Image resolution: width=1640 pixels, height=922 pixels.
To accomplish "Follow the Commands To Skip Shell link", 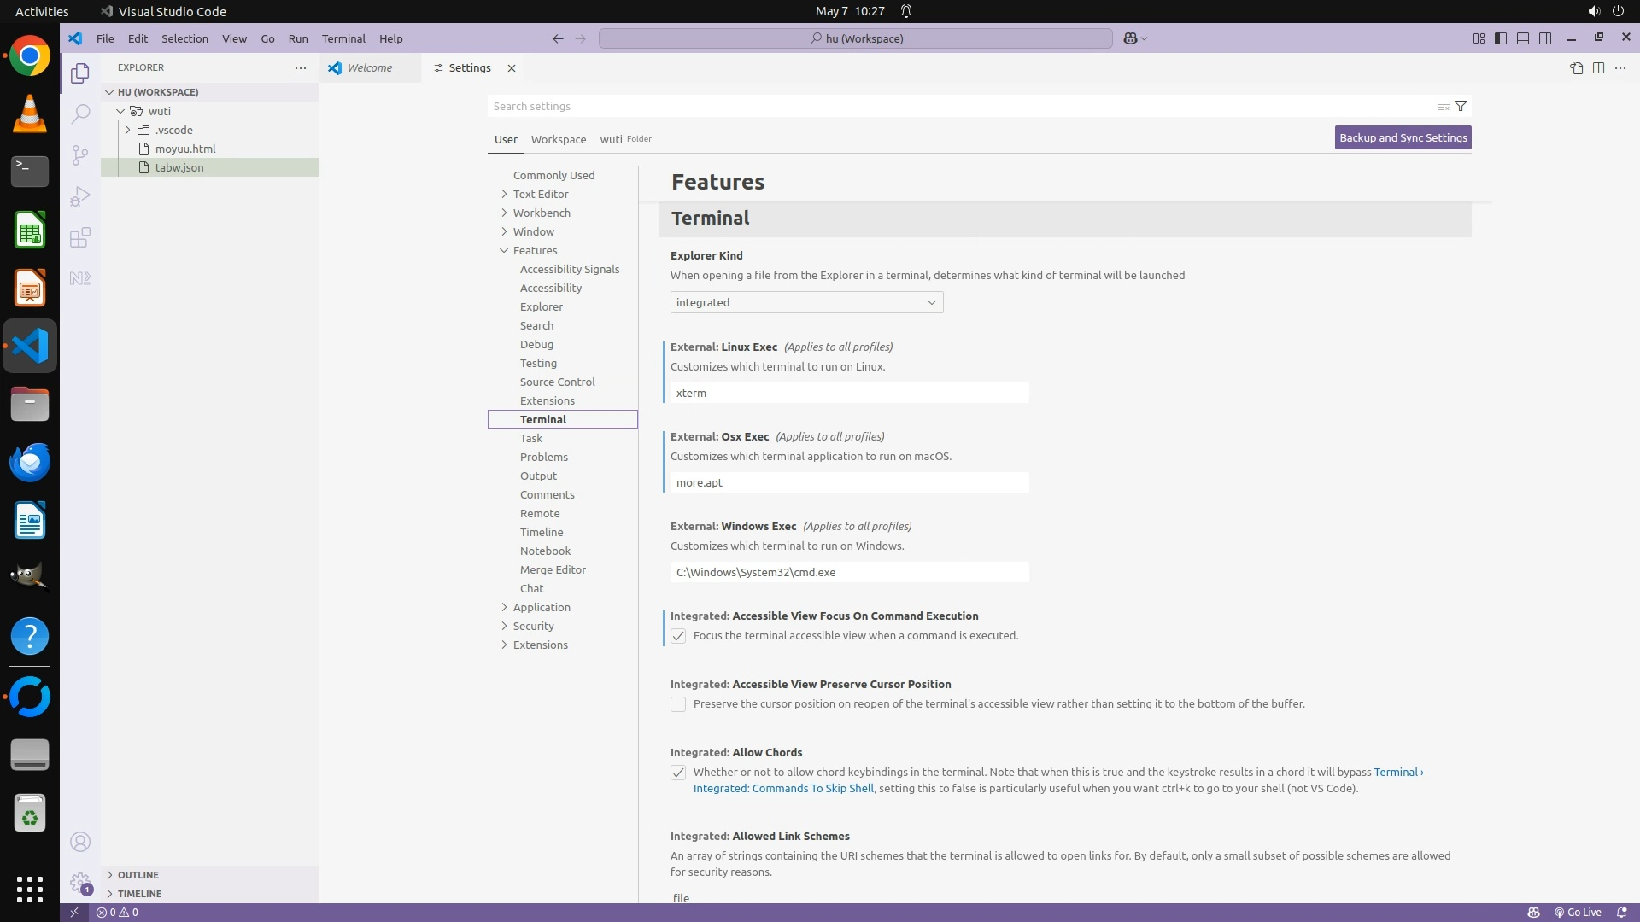I will (x=783, y=788).
